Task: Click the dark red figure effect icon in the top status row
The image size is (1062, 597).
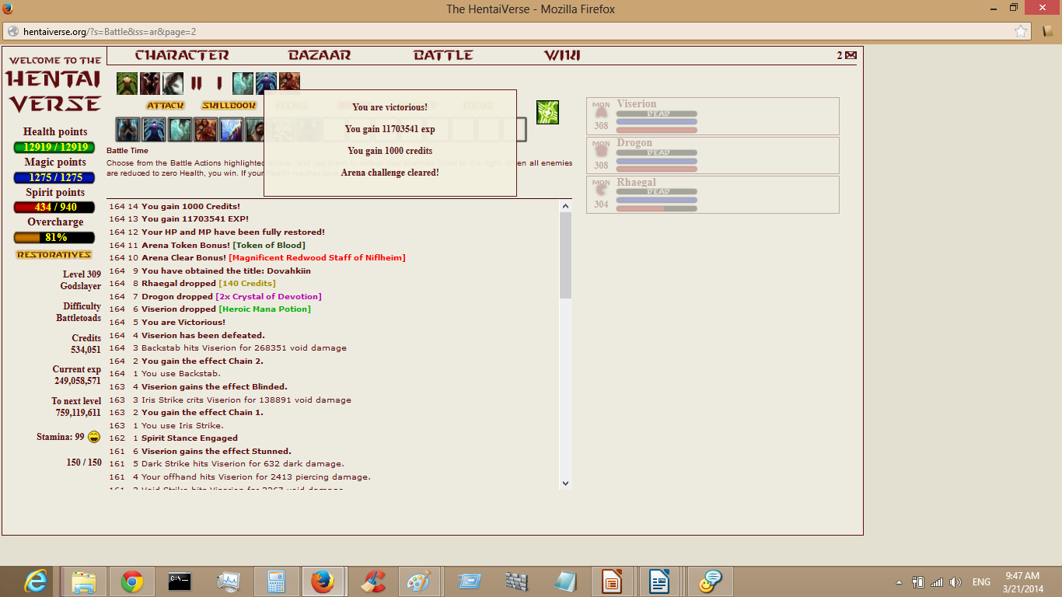Action: click(150, 82)
